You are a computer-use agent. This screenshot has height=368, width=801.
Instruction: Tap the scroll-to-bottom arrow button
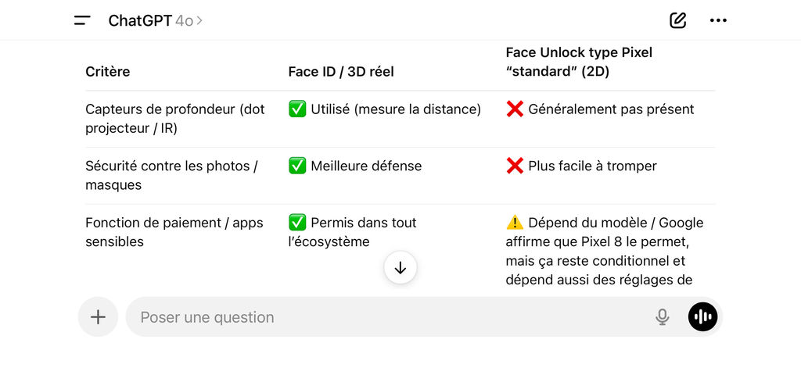pyautogui.click(x=400, y=268)
